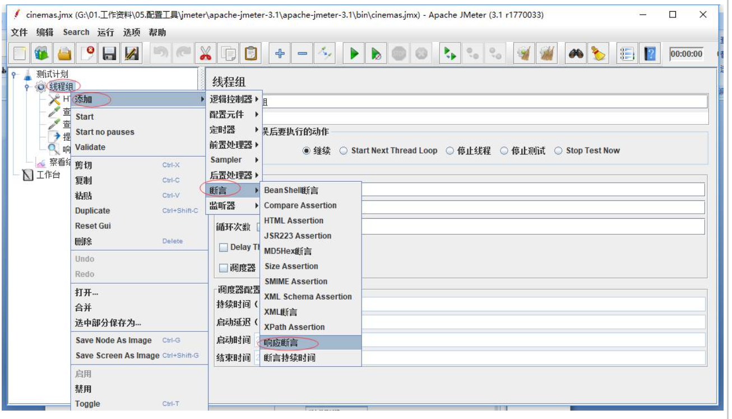Open the 帮助 menu
The image size is (732, 419).
[x=157, y=33]
